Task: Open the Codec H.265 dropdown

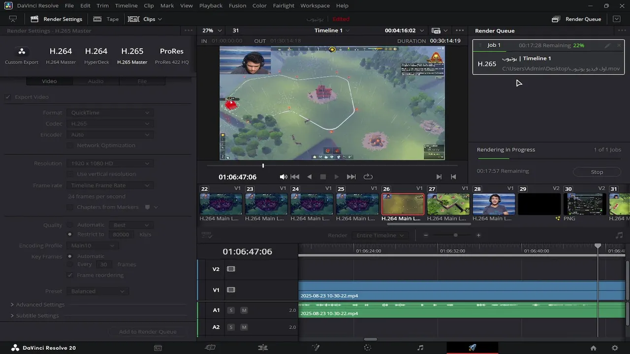Action: 110,124
